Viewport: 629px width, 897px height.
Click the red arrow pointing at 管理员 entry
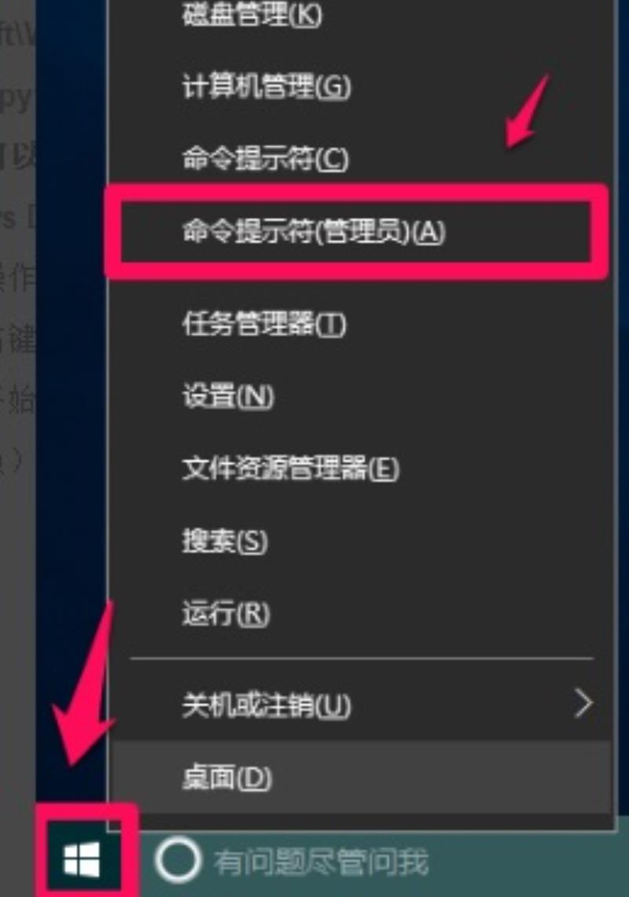click(x=528, y=110)
